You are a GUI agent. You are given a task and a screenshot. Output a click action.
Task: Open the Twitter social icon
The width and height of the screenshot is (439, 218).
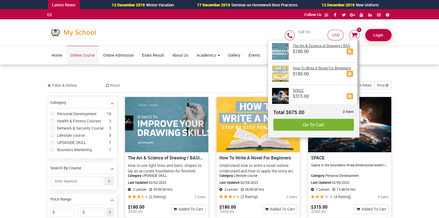click(344, 15)
